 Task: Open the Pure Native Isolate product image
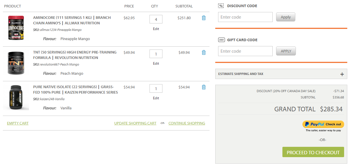(x=16, y=97)
